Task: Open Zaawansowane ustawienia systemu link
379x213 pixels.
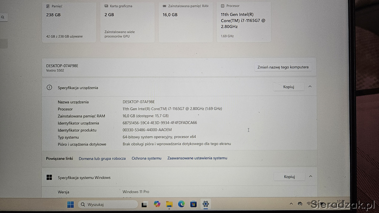Action: [x=197, y=158]
